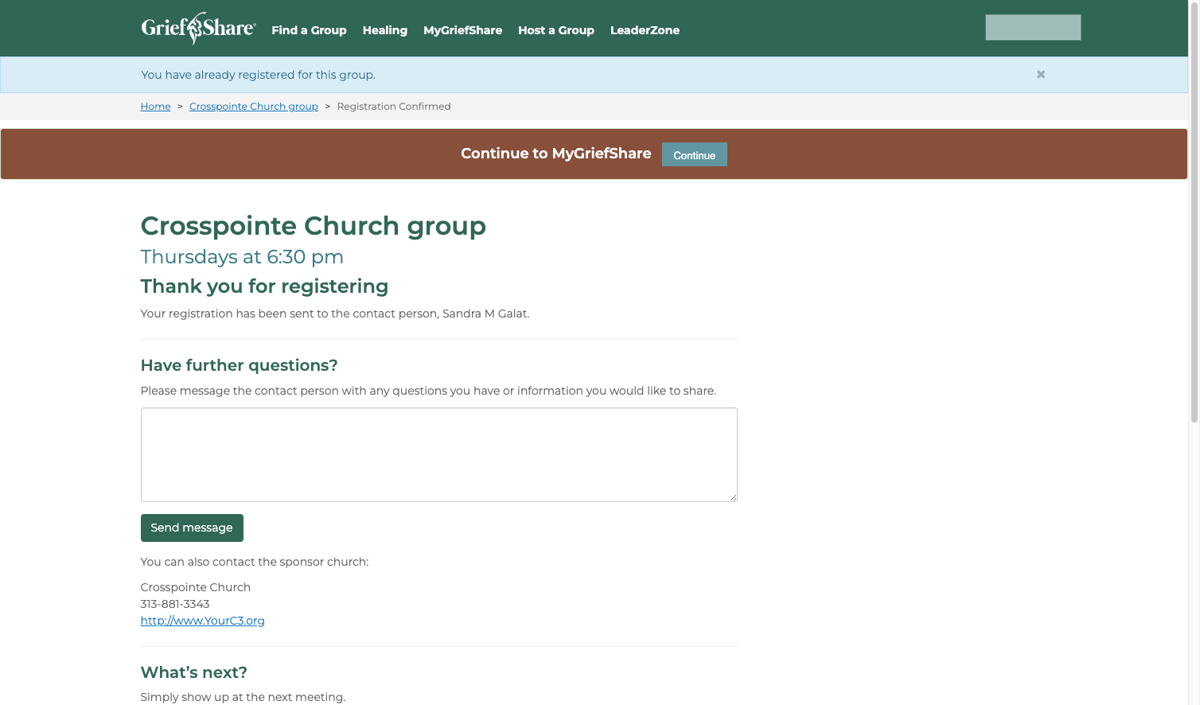Click the GriefShare logo
The height and width of the screenshot is (705, 1200).
[x=198, y=29]
